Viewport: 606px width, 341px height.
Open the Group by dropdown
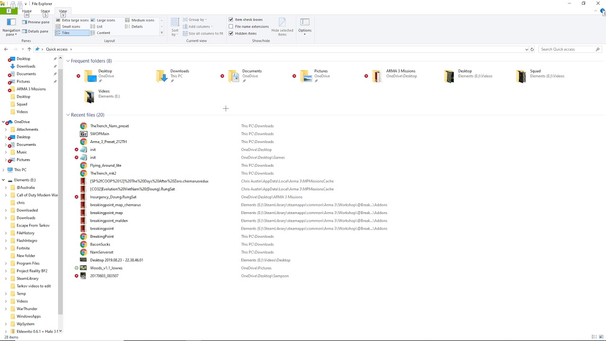tap(195, 20)
